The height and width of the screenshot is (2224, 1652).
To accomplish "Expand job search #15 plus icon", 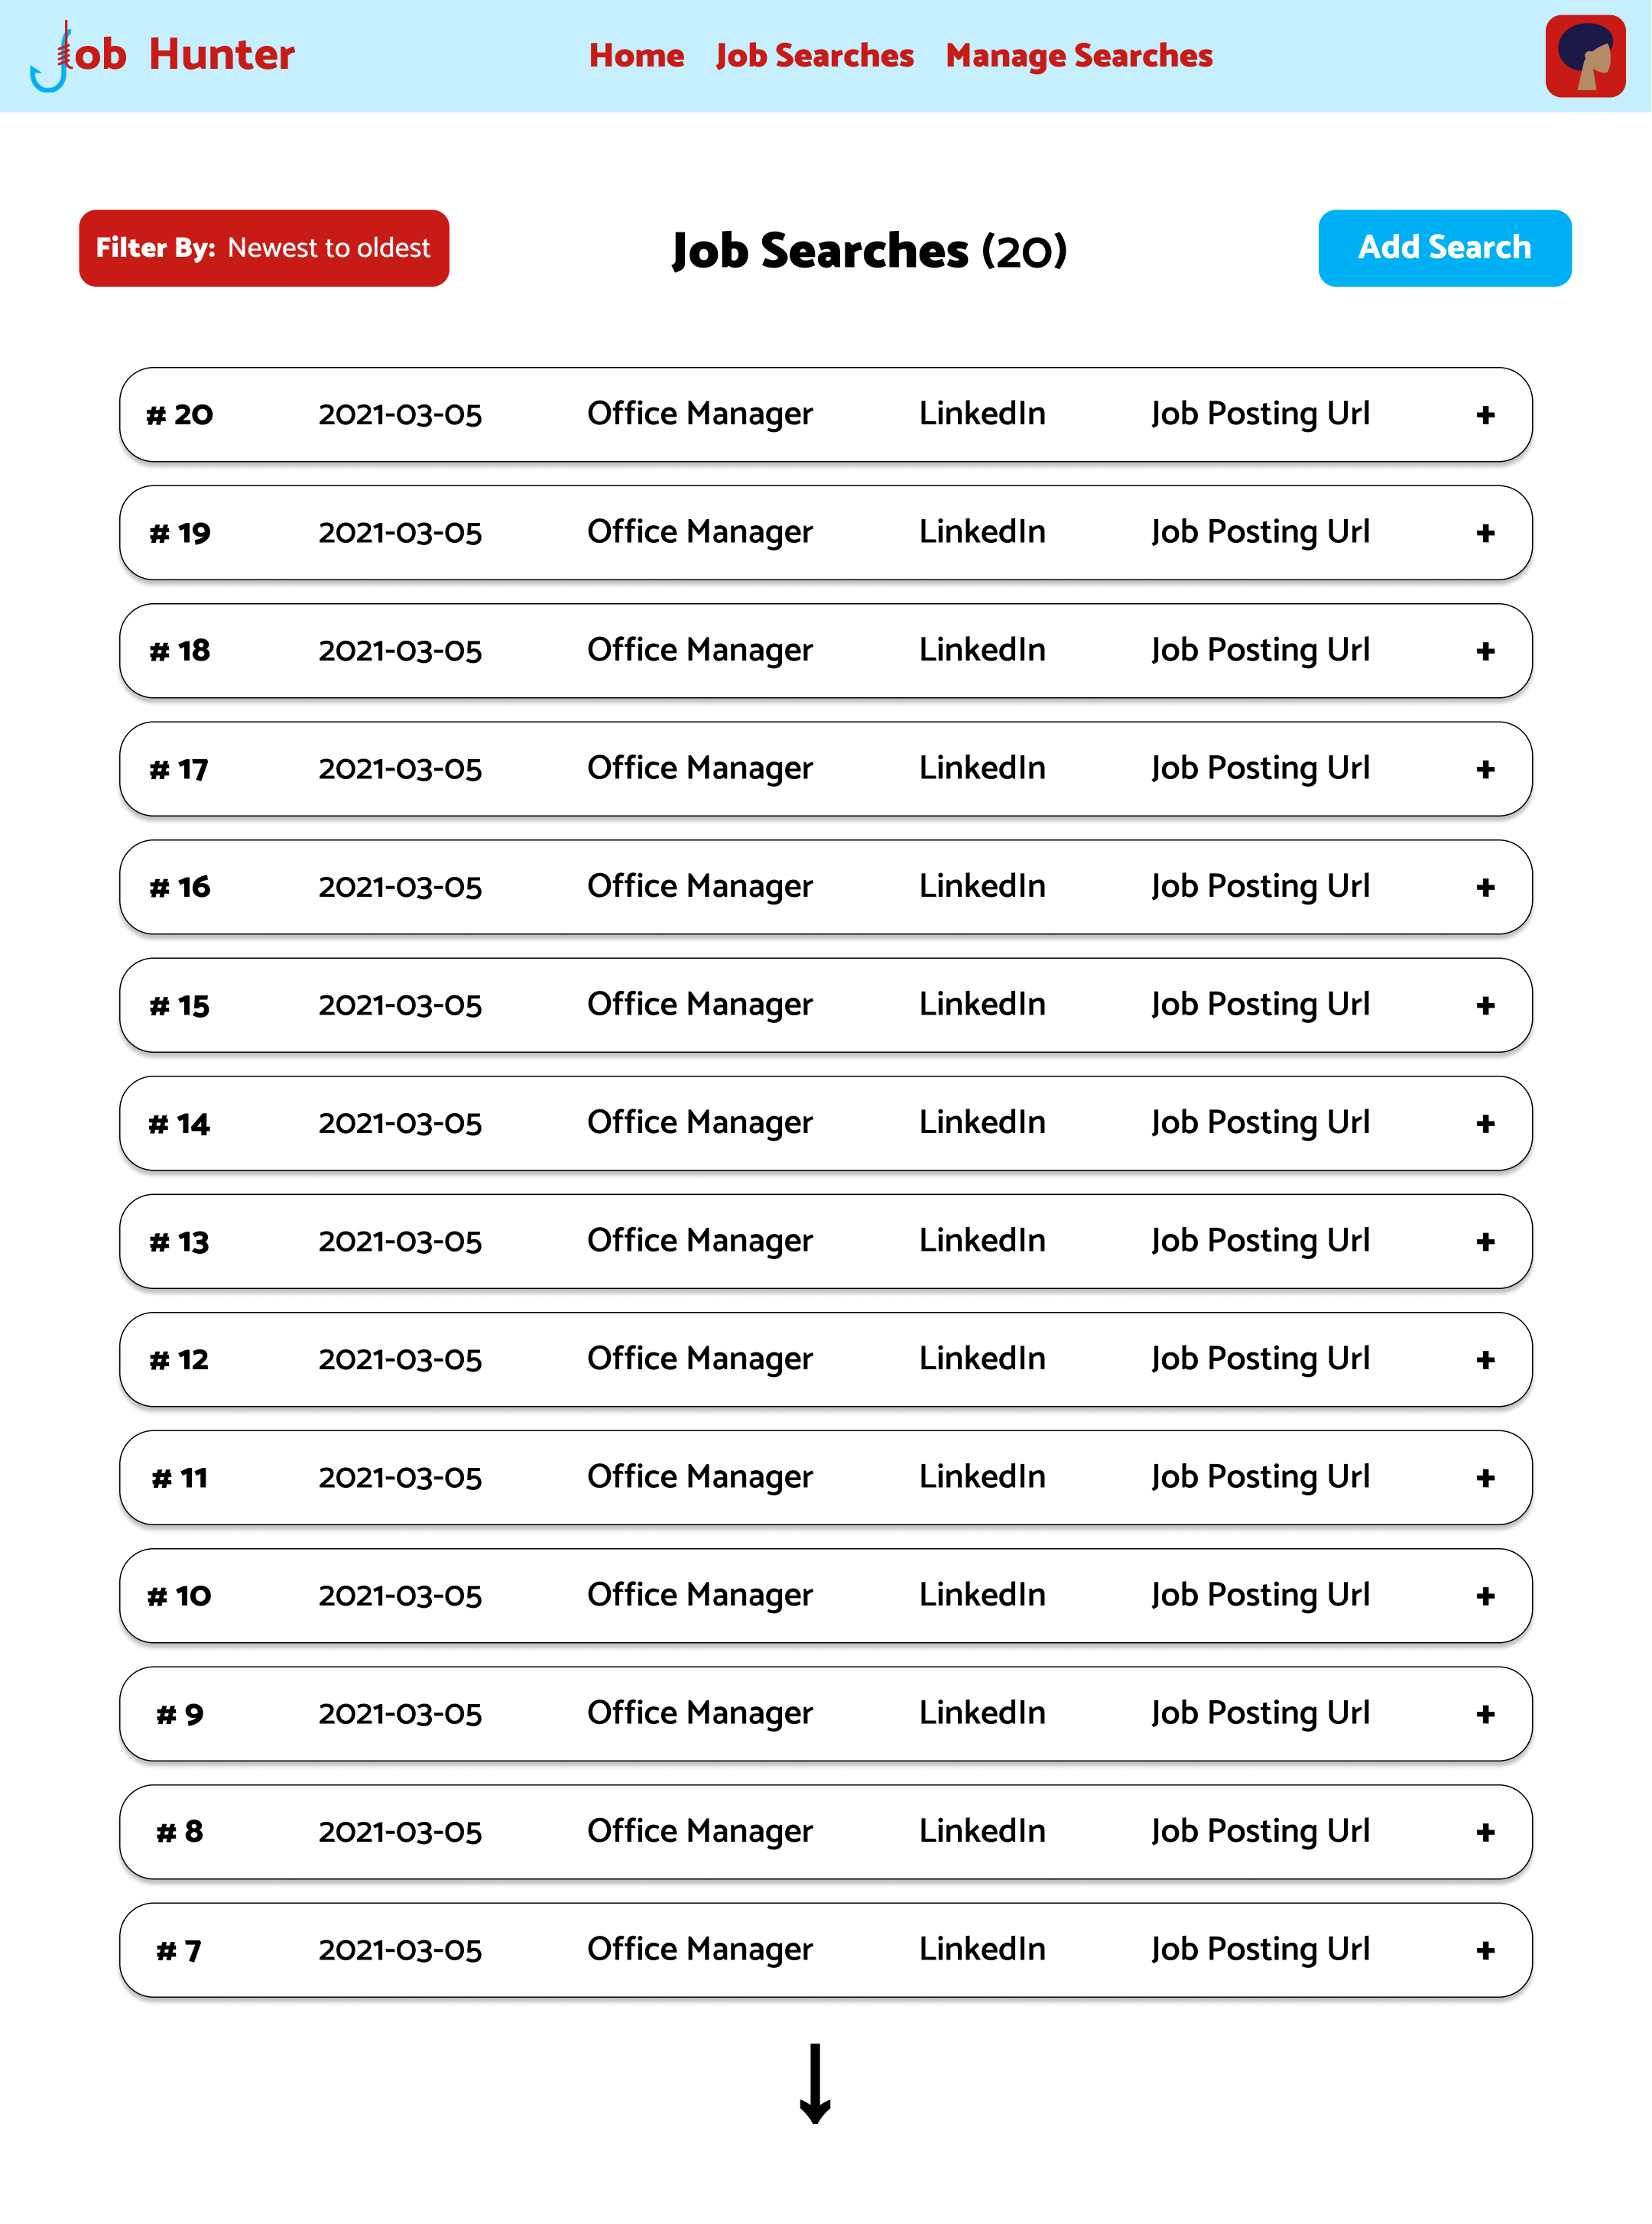I will pos(1485,1005).
